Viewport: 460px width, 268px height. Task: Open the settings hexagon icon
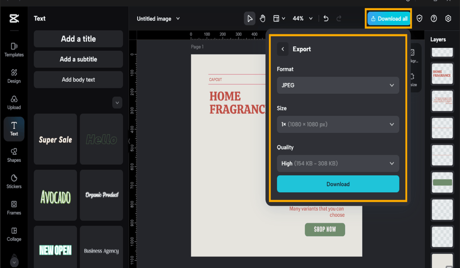click(448, 18)
